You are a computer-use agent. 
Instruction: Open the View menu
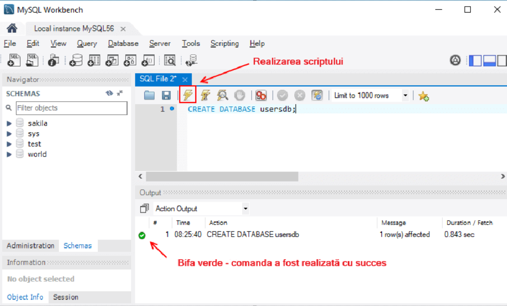(58, 43)
